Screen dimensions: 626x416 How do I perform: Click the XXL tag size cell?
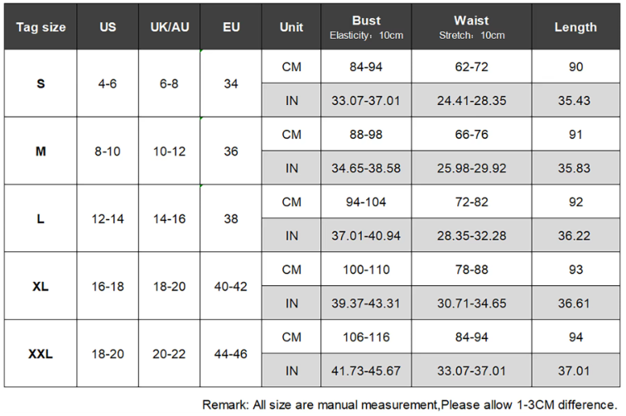point(41,353)
